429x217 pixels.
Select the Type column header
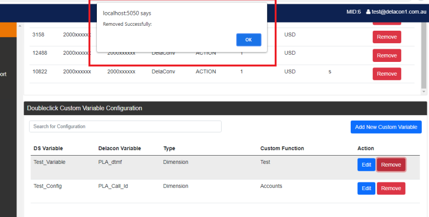[x=169, y=148]
